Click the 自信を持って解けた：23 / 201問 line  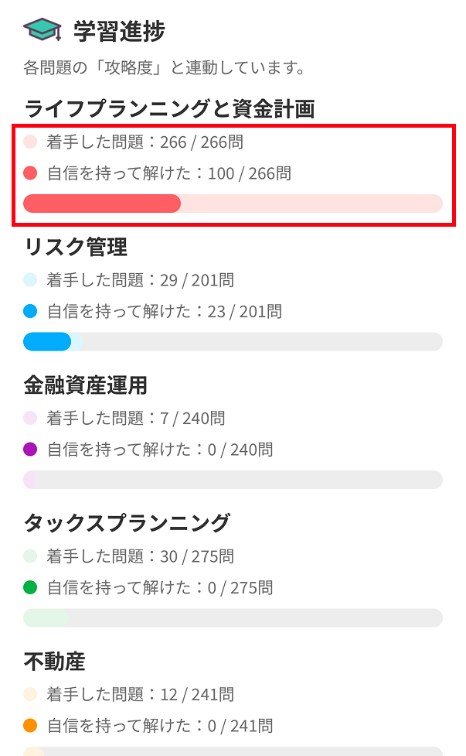165,312
